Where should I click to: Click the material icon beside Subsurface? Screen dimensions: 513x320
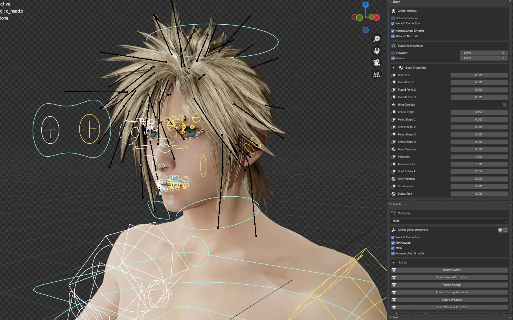point(393,194)
